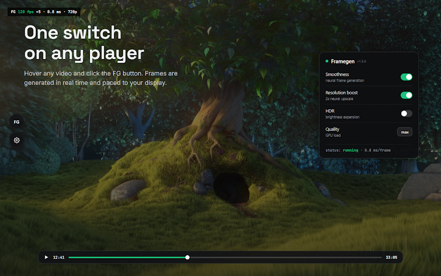The image size is (441, 276).
Task: Click the FG 120 fps stats overlay
Action: point(44,12)
